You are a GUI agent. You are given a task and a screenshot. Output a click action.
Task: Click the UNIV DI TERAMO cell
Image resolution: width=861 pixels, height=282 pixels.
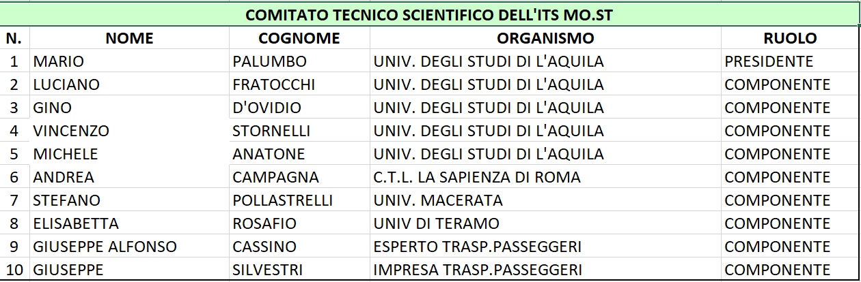pyautogui.click(x=545, y=223)
